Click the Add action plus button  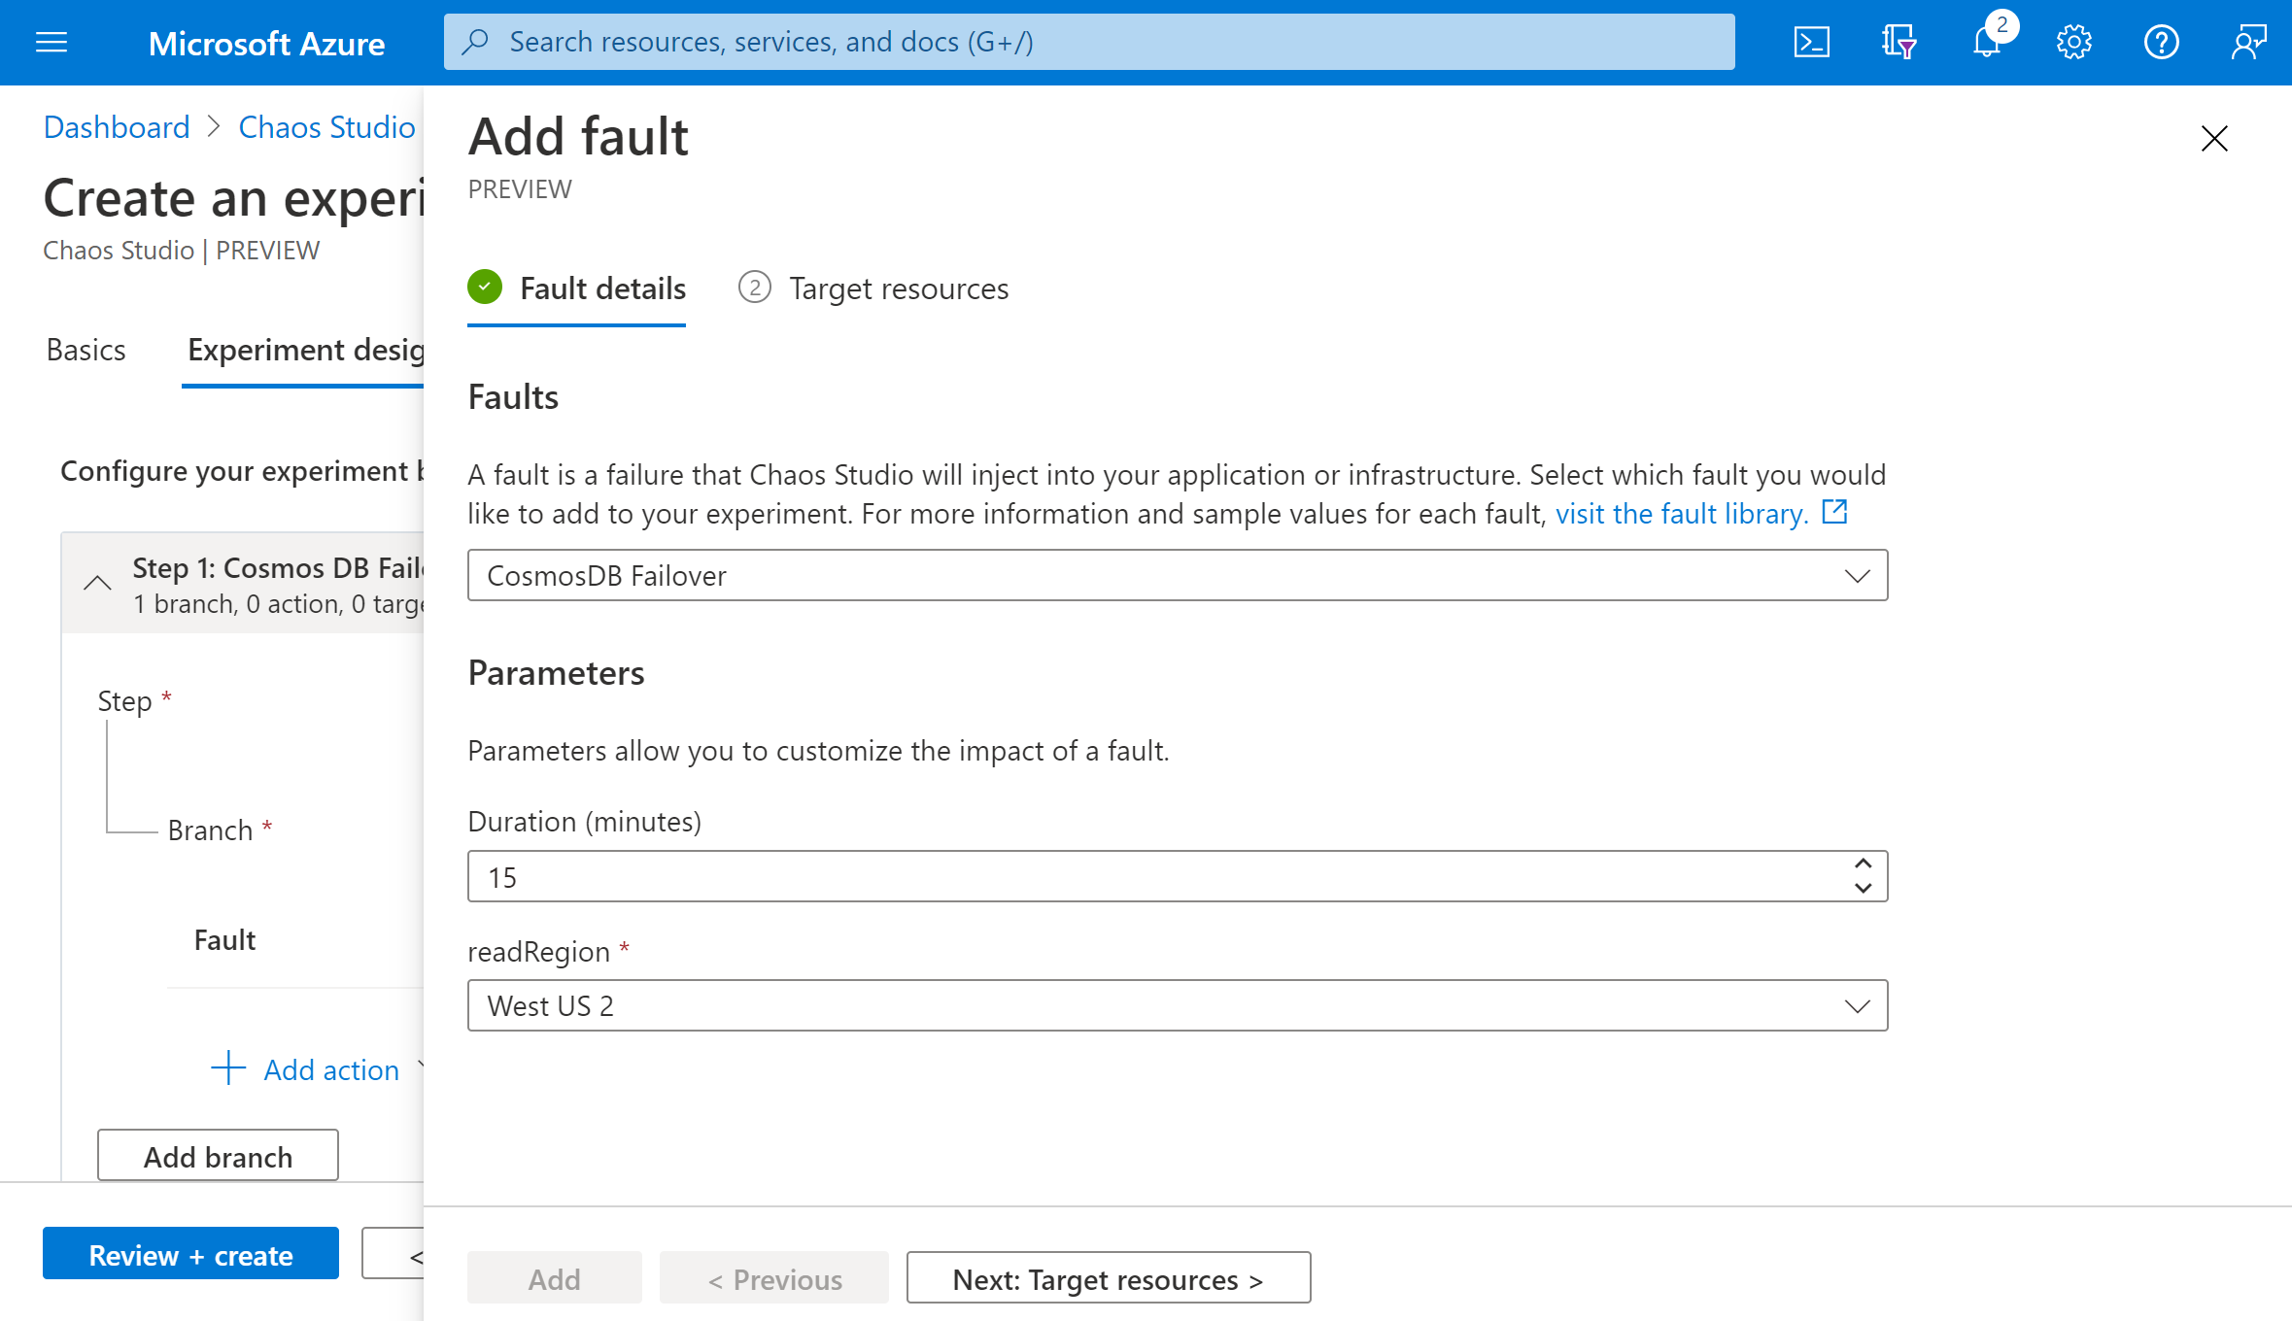[x=228, y=1067]
